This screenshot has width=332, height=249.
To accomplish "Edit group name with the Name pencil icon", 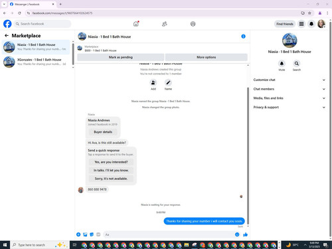I will [168, 82].
